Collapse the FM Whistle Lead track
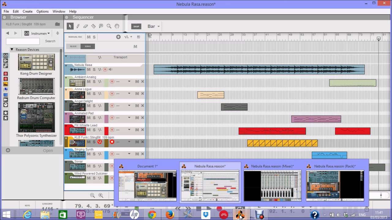Image resolution: width=392 pixels, height=220 pixels. pyautogui.click(x=66, y=126)
